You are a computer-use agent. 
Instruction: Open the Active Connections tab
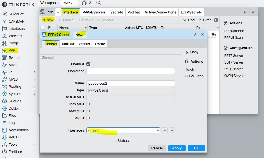click(x=160, y=12)
